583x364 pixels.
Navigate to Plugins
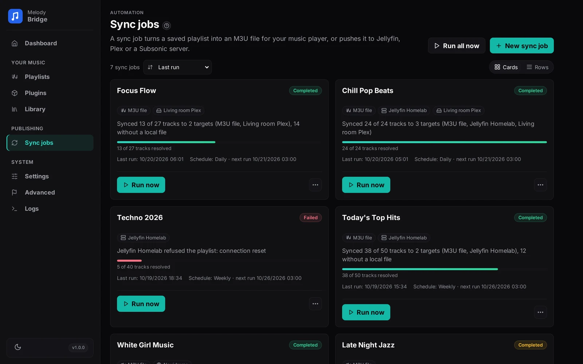pyautogui.click(x=50, y=93)
